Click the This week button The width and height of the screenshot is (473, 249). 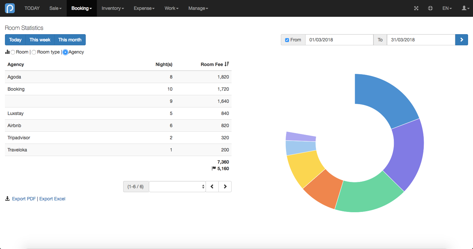click(x=40, y=40)
